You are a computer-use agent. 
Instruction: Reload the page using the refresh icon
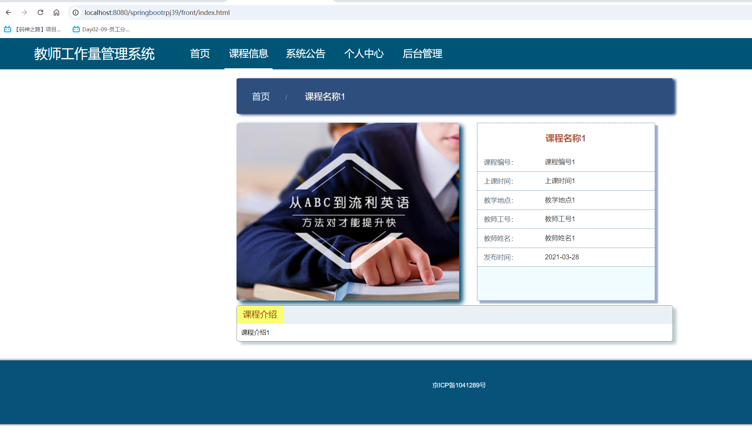click(x=40, y=12)
